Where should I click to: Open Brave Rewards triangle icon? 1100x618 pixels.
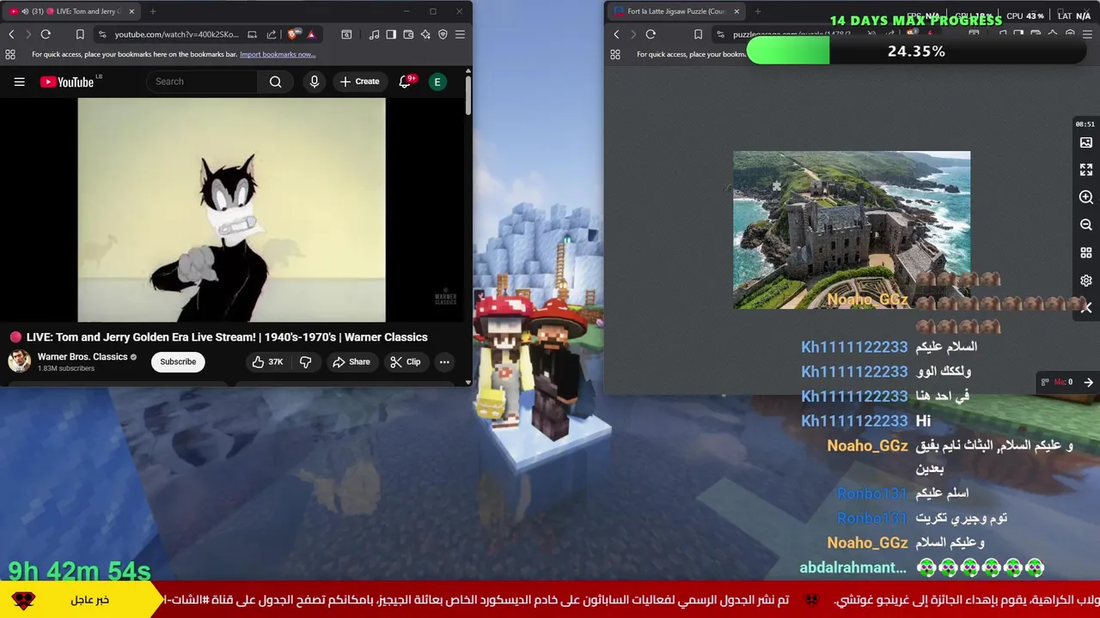tap(311, 34)
